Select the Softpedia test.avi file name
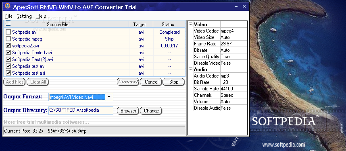Viewport: 346px width, 151px height. point(29,66)
